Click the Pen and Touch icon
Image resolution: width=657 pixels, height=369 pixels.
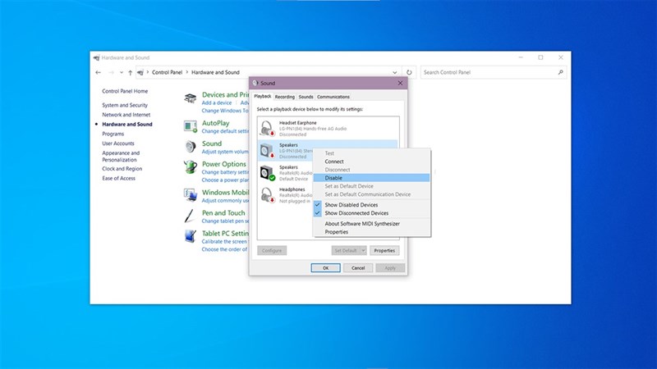190,216
